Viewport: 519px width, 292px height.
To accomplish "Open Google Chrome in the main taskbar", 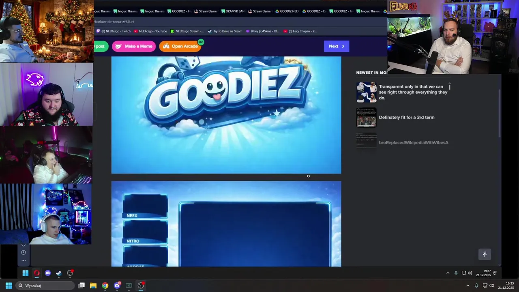I will tap(105, 286).
